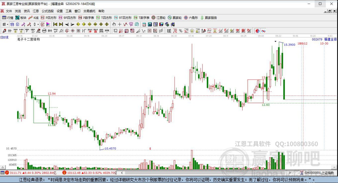Open the 文件 menu

pos(9,11)
